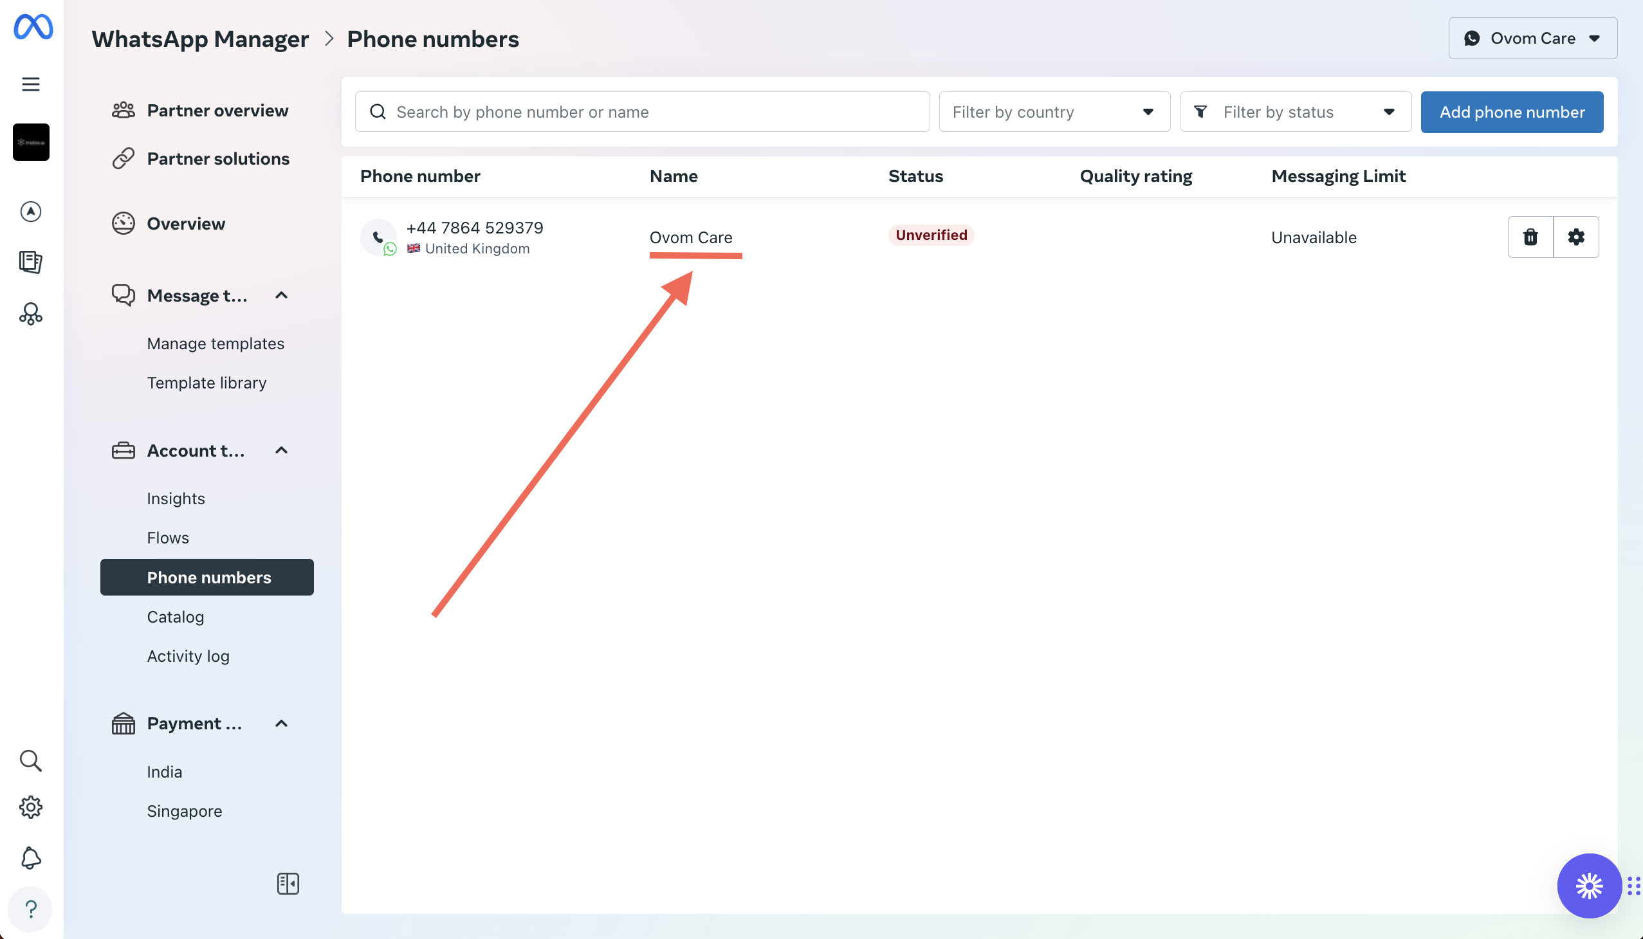Image resolution: width=1643 pixels, height=939 pixels.
Task: Delete phone number with trash icon
Action: point(1531,237)
